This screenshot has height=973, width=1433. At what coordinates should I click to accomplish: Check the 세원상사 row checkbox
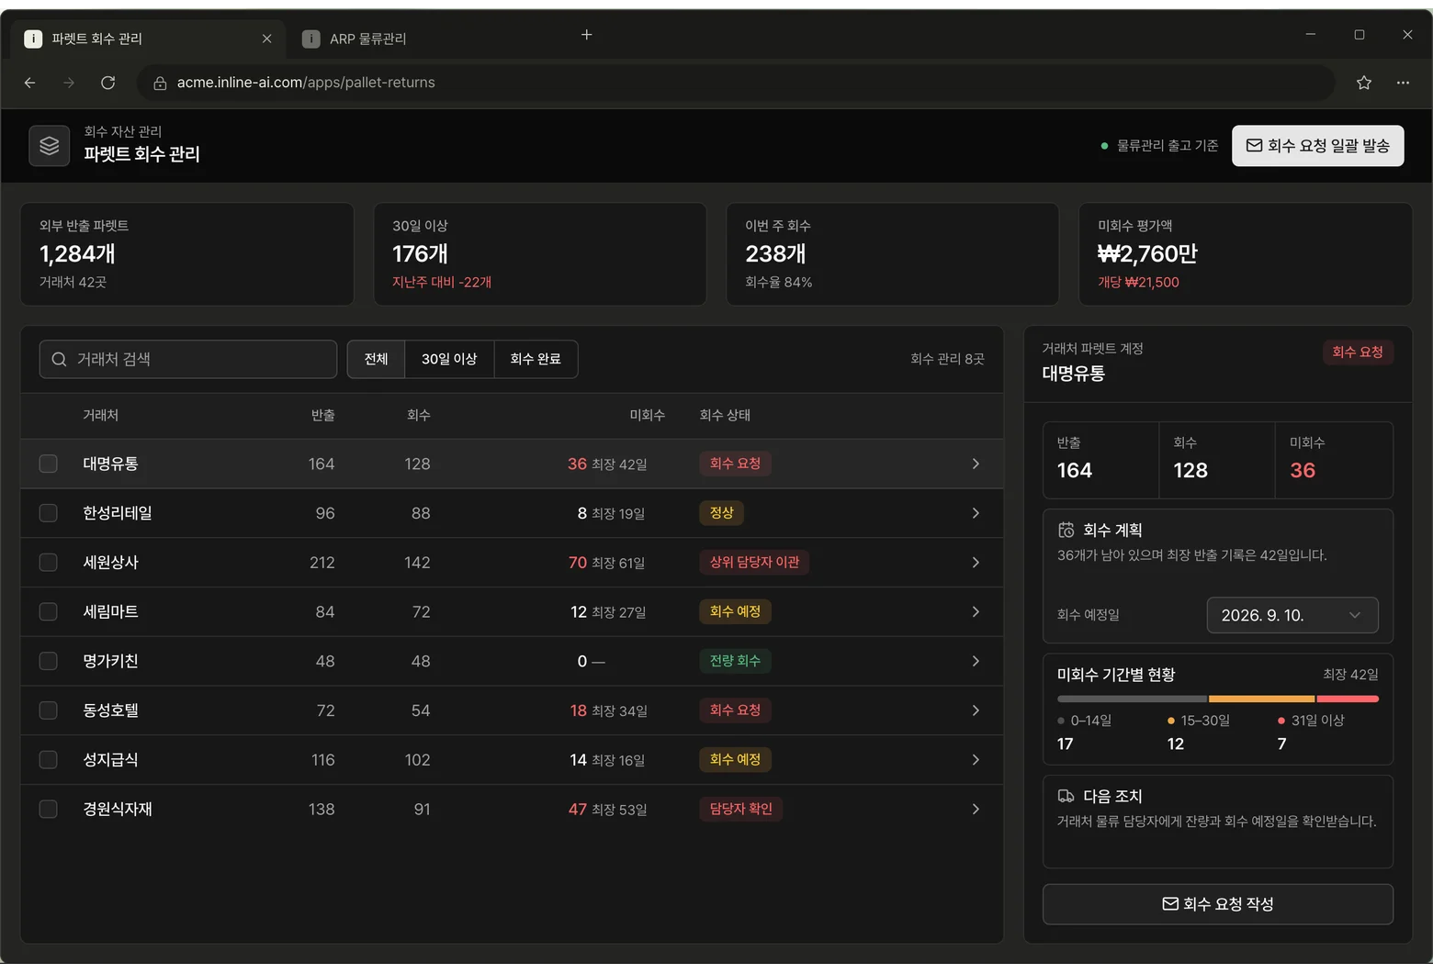click(x=48, y=563)
